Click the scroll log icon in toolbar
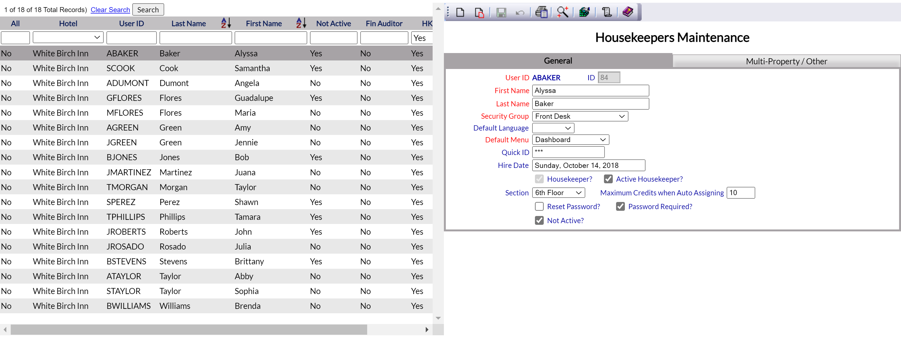901x338 pixels. [606, 12]
